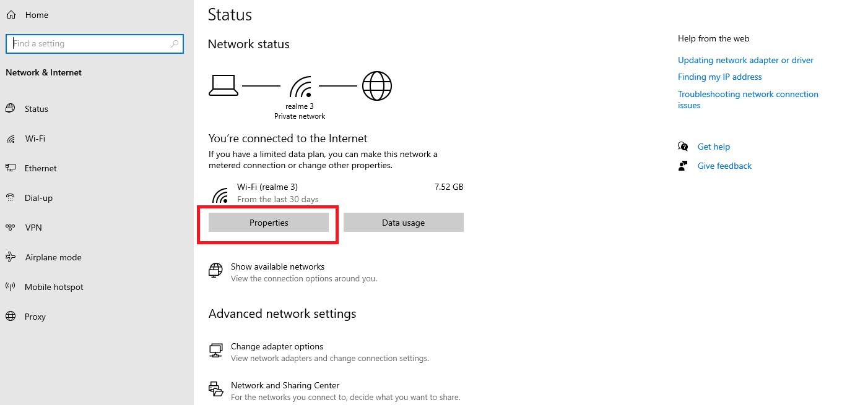Select Status in the sidebar
Viewport: 842px width, 405px height.
point(36,109)
